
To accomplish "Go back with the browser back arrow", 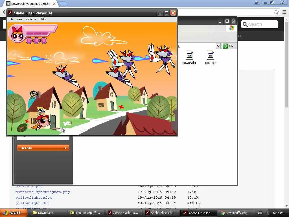I will (4, 12).
